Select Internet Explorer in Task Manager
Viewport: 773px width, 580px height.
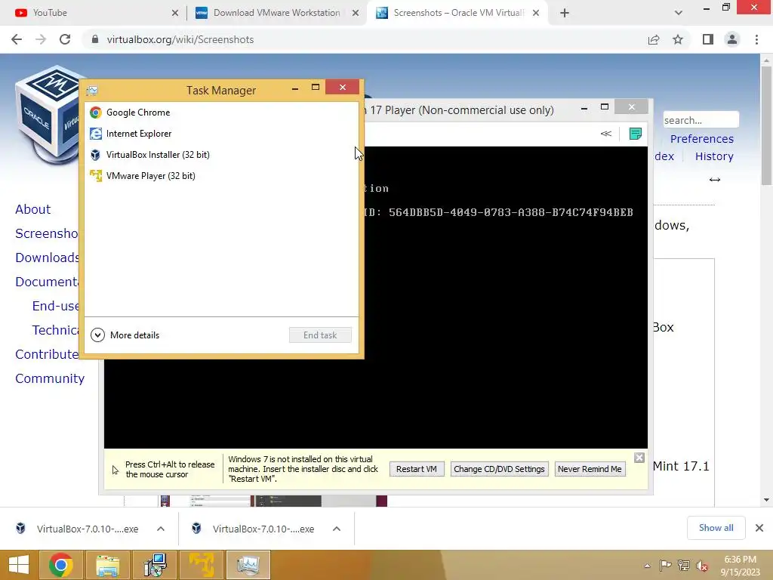coord(221,134)
